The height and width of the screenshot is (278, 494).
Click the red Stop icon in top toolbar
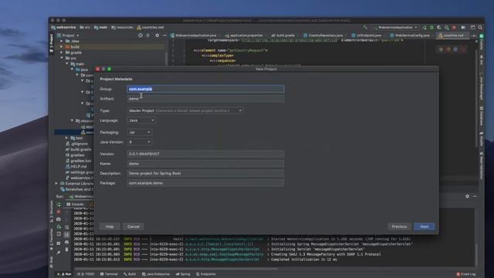pos(454,28)
